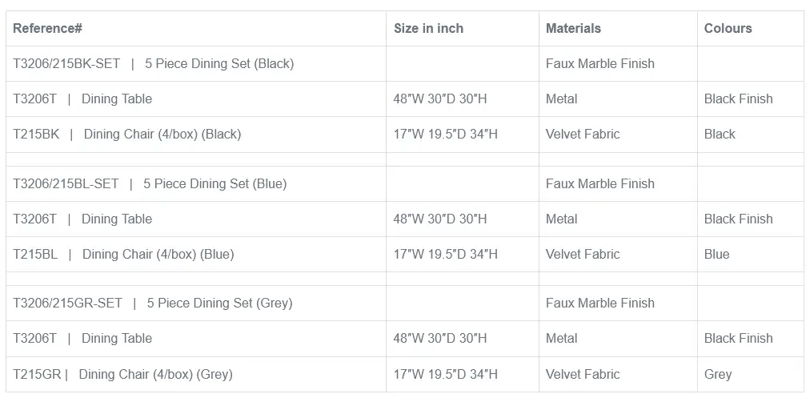Click the Grey colour cell
810x398 pixels.
tap(718, 374)
